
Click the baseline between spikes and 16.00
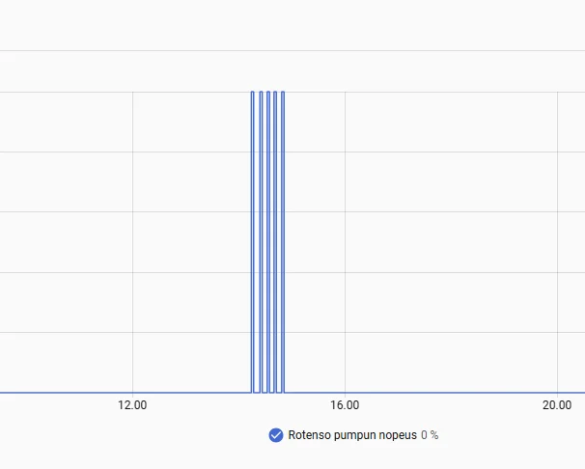(x=315, y=393)
